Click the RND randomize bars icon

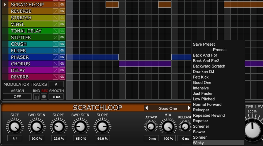36,97
